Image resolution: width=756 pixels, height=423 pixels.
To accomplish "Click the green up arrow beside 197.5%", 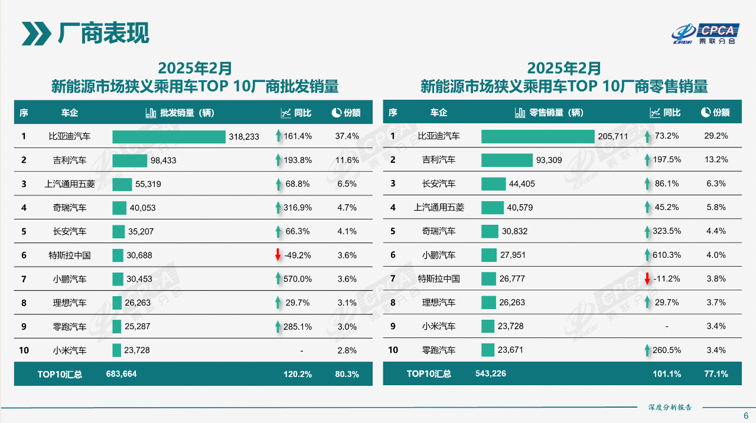I will 647,160.
